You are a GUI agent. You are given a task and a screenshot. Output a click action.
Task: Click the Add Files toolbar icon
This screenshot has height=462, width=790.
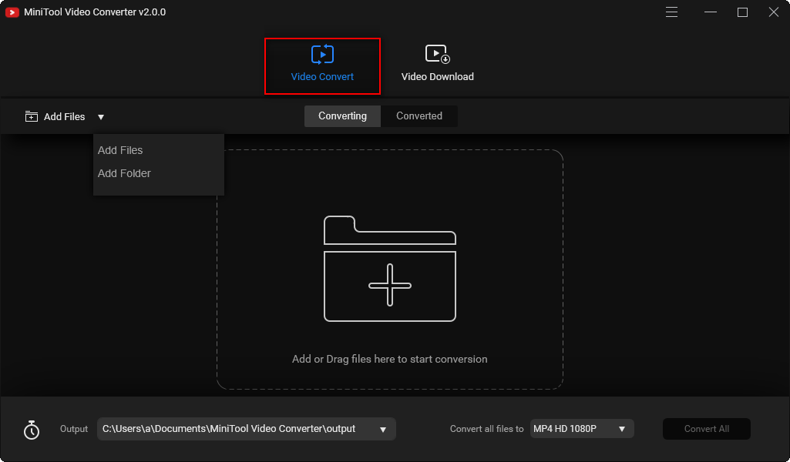32,117
